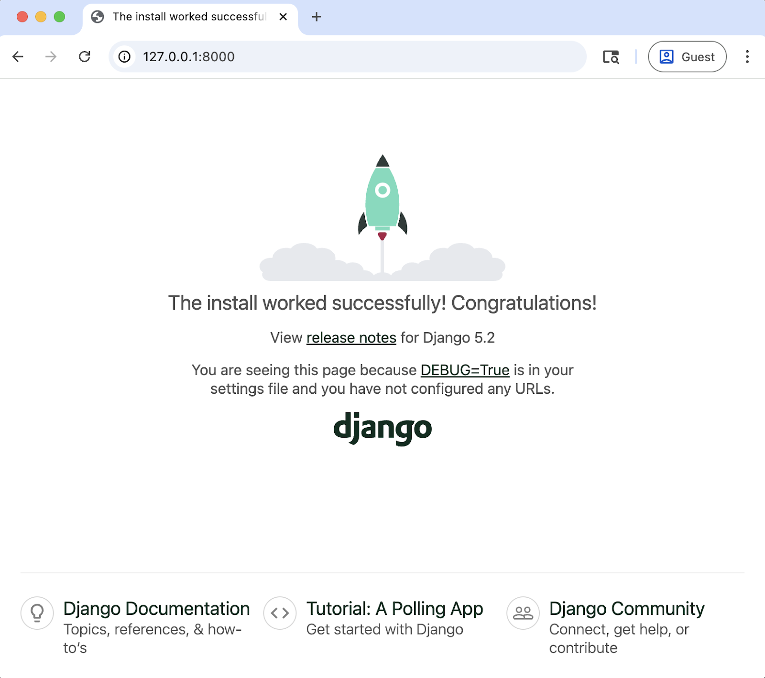
Task: Open the release notes link
Action: point(351,338)
